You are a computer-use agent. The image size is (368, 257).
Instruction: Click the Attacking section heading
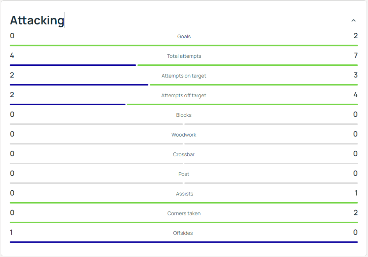tap(37, 20)
